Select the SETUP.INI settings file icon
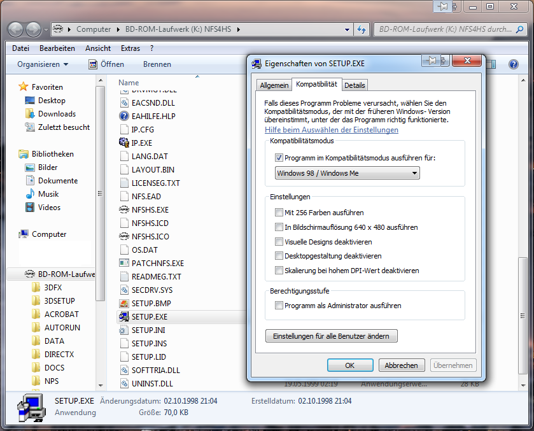 [124, 330]
